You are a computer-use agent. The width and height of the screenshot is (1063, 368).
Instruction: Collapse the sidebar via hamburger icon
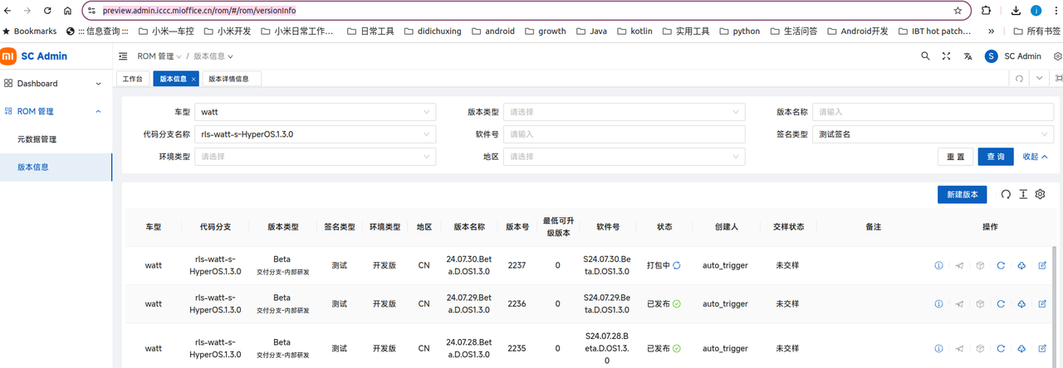click(x=123, y=56)
